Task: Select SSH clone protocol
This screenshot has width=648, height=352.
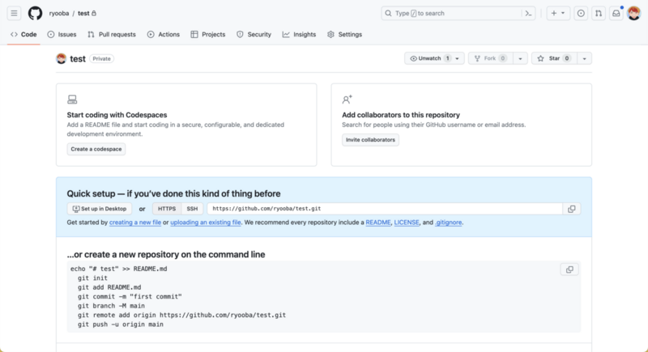Action: point(192,209)
